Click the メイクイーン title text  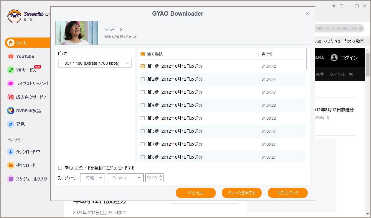[113, 29]
